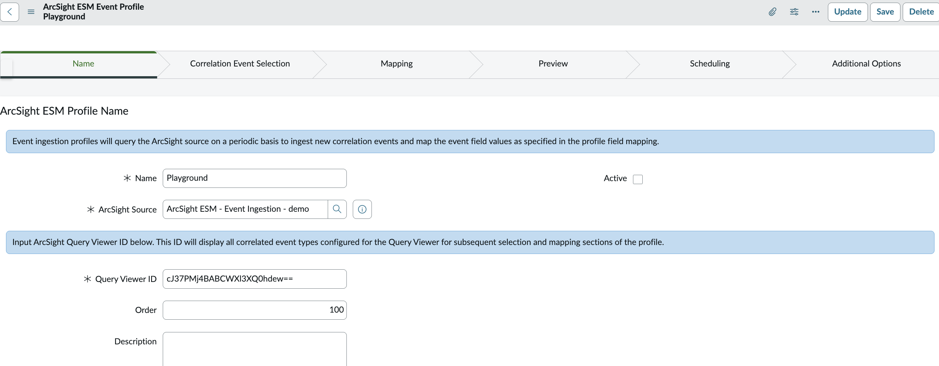Focus the ArcSight Source reference field

(245, 209)
